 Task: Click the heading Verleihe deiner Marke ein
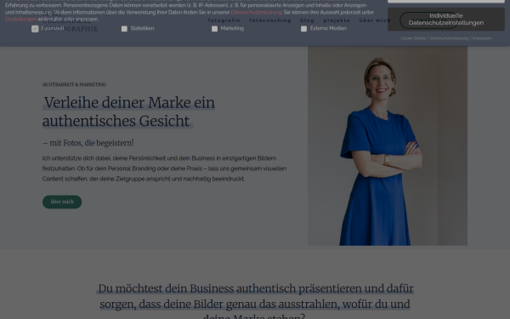click(x=129, y=103)
